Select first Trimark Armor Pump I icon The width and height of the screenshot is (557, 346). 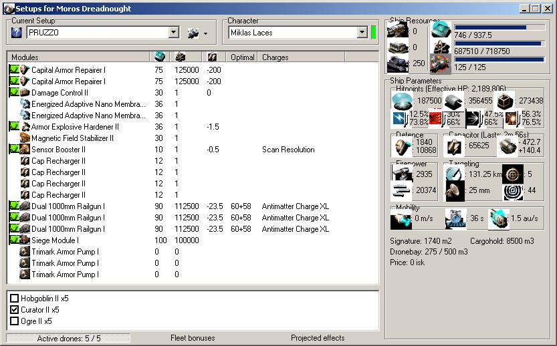(25, 251)
